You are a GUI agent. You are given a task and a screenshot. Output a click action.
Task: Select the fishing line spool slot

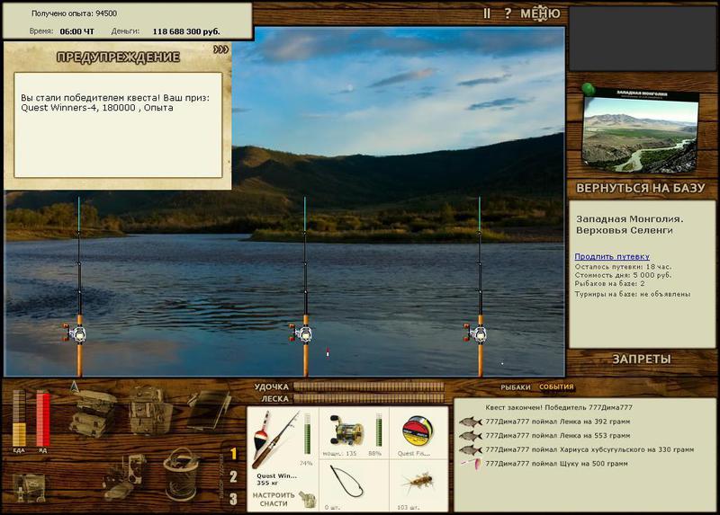[418, 433]
